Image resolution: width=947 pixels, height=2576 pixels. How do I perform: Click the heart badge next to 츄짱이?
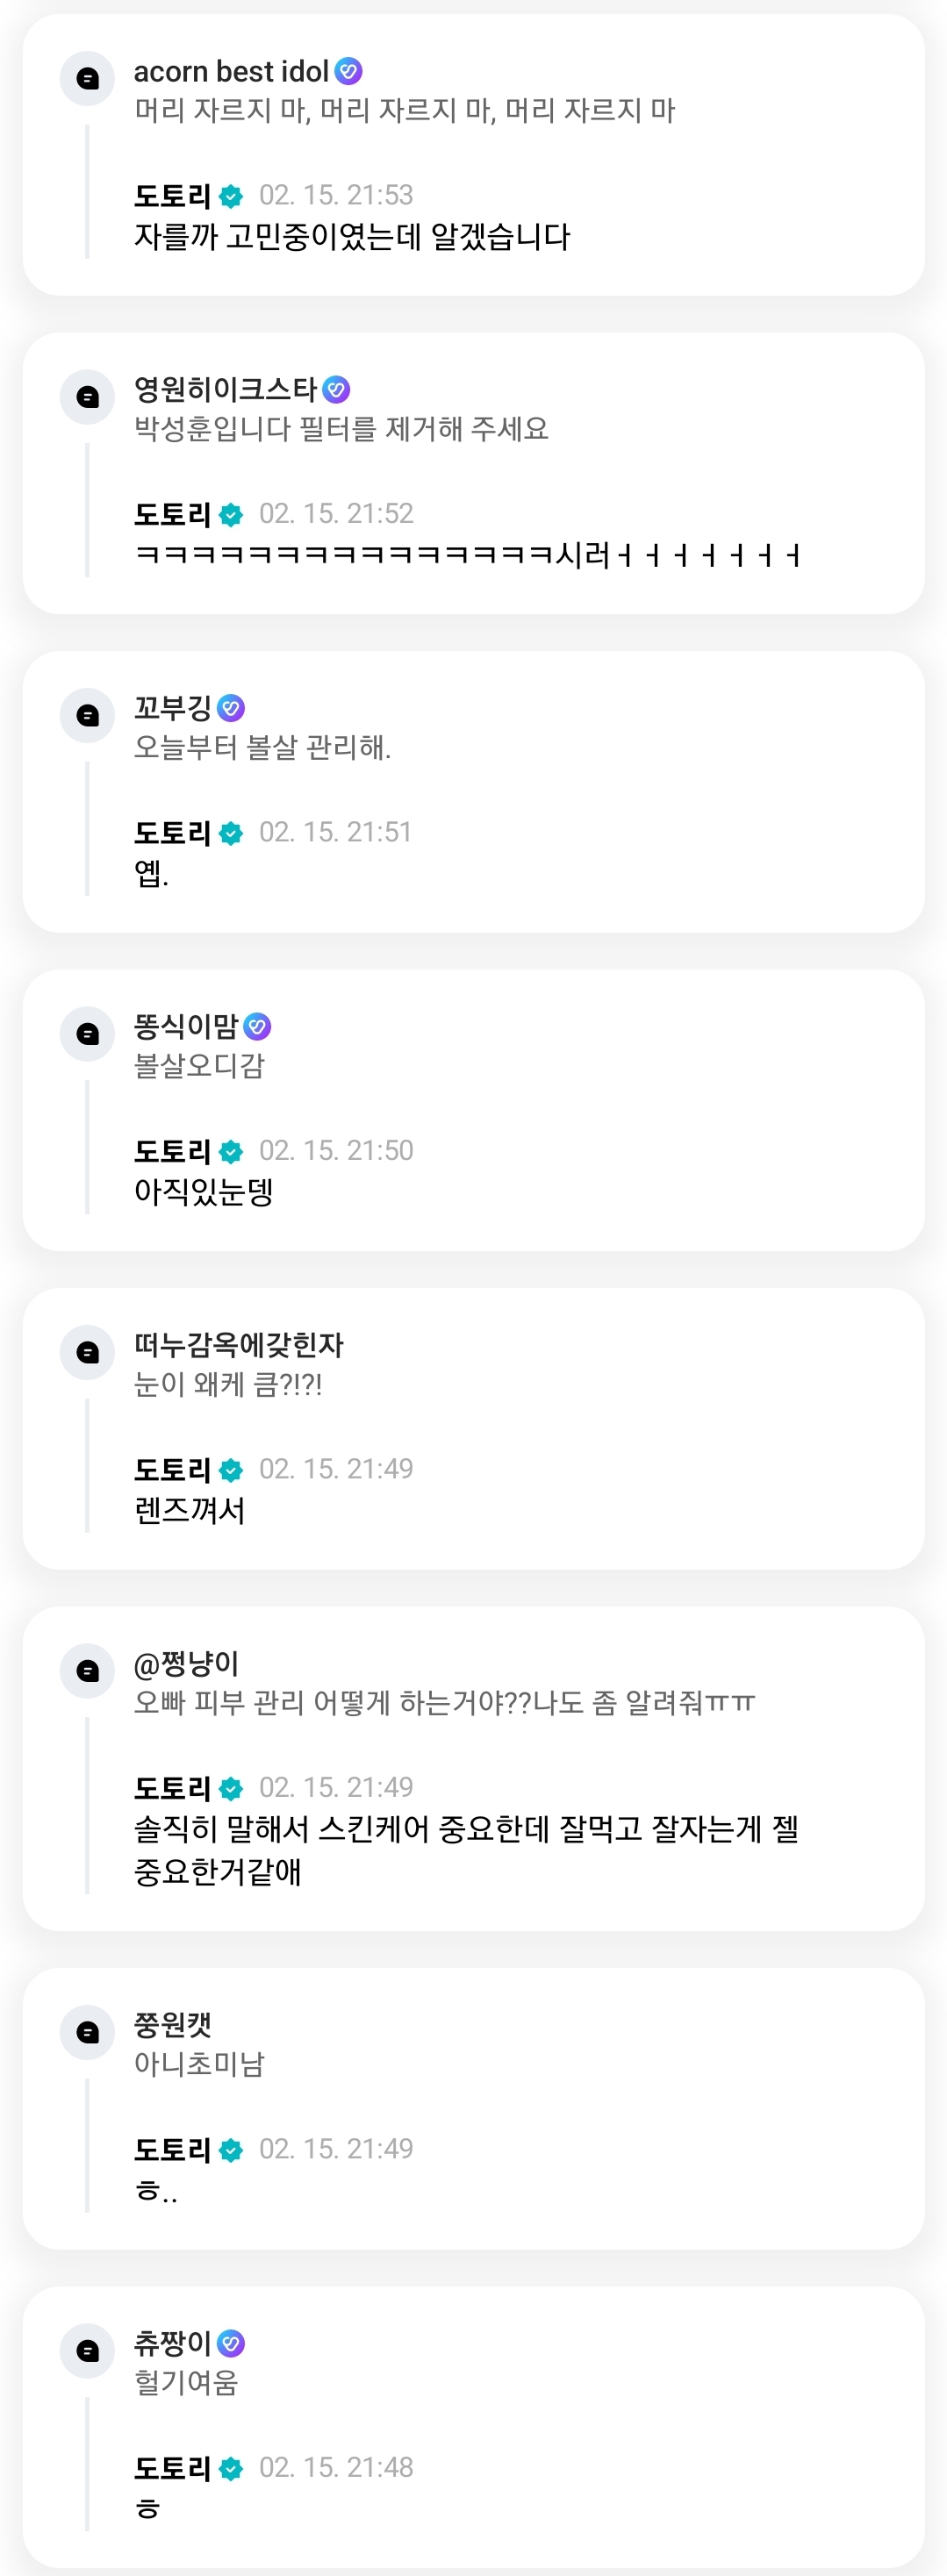(x=231, y=2343)
